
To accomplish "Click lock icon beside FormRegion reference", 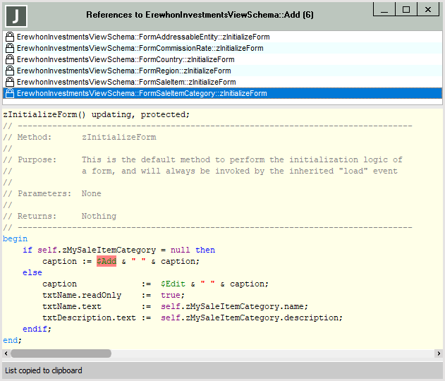I will 10,71.
